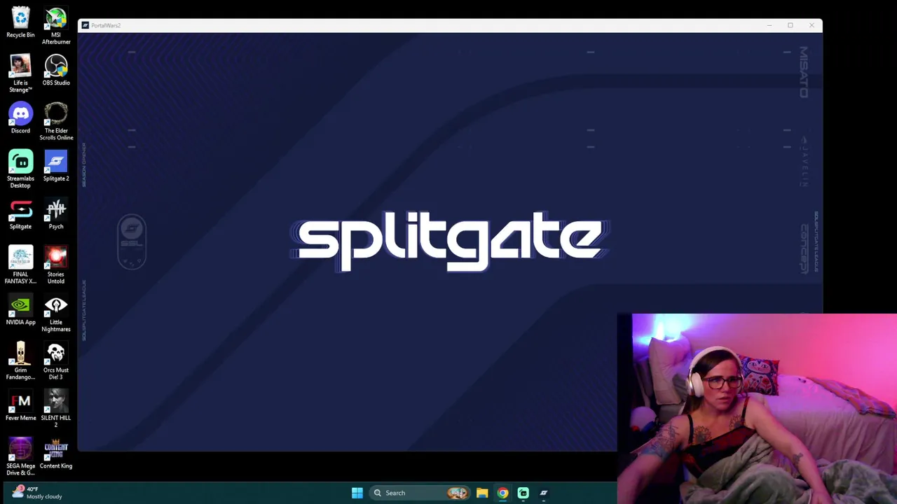Switch to Streamlabs in the taskbar
897x504 pixels.
pyautogui.click(x=523, y=493)
